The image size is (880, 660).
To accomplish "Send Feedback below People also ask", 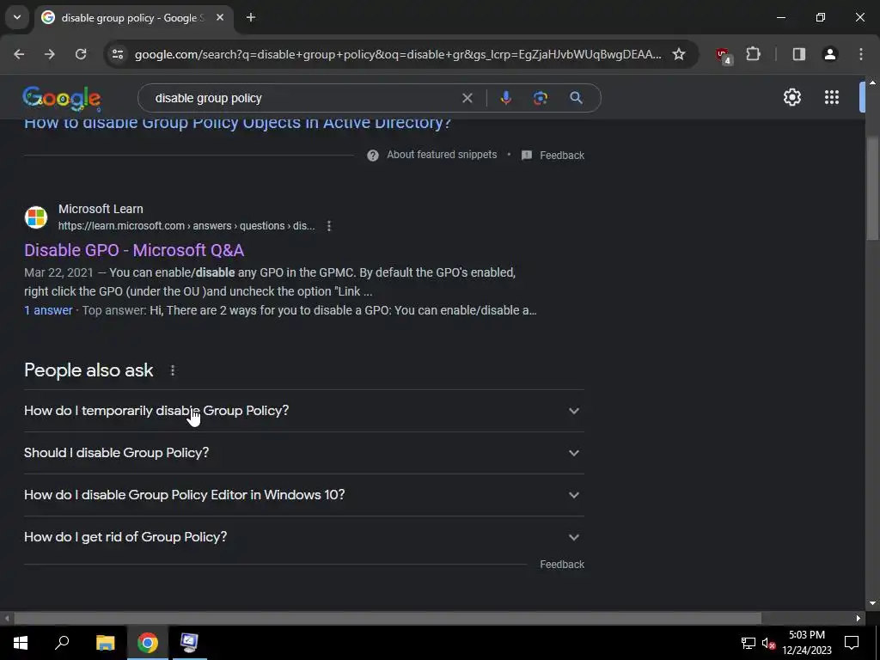I will tap(562, 565).
